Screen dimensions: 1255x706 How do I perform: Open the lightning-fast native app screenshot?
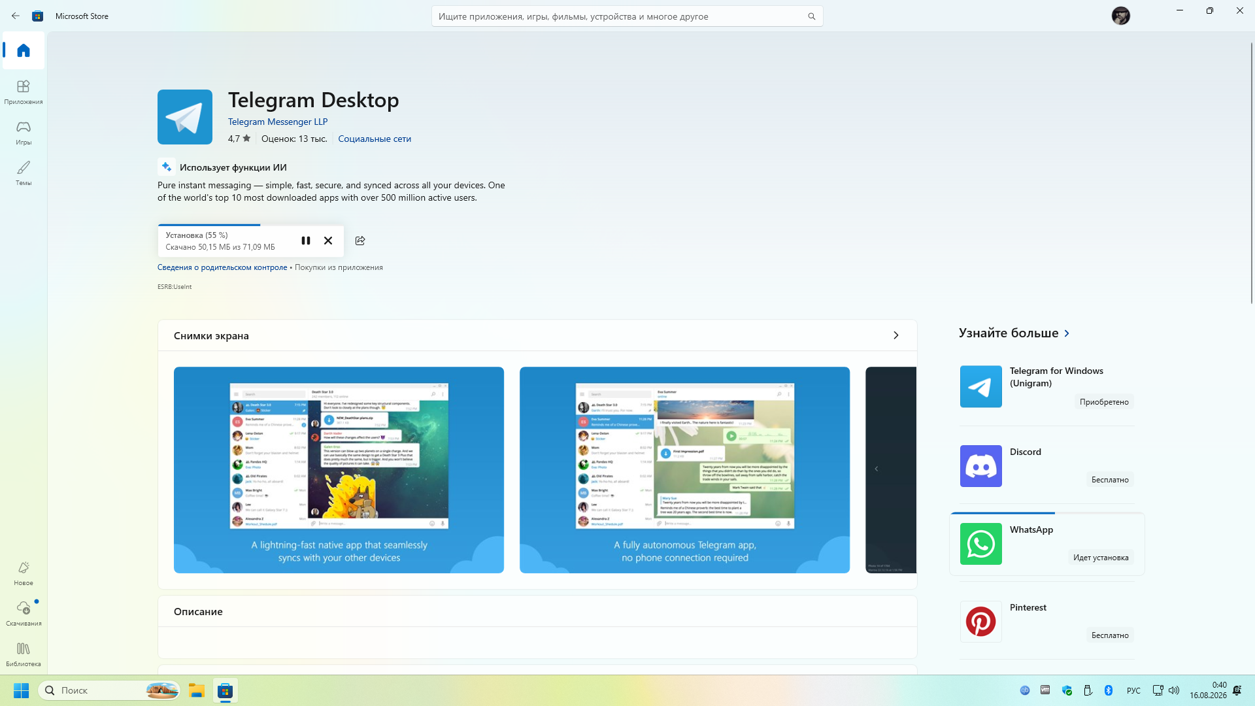tap(339, 470)
